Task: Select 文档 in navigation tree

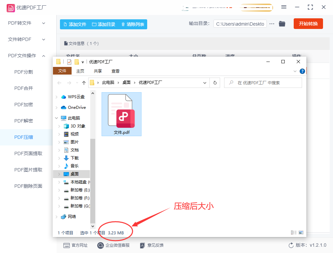Action: coord(74,150)
